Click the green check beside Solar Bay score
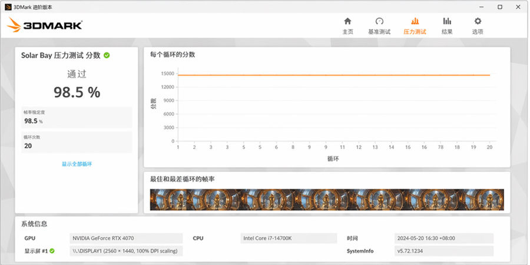The width and height of the screenshot is (530, 265). tap(107, 55)
